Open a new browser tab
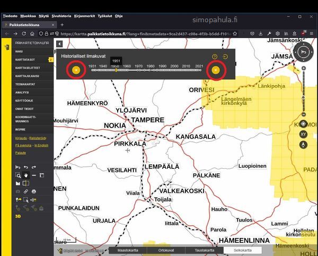The width and height of the screenshot is (318, 256). tap(62, 24)
